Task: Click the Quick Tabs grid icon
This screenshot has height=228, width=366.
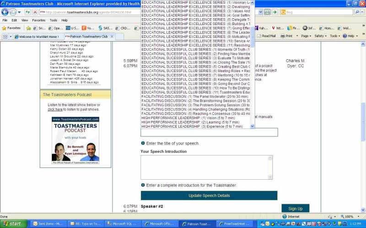Action: point(5,36)
